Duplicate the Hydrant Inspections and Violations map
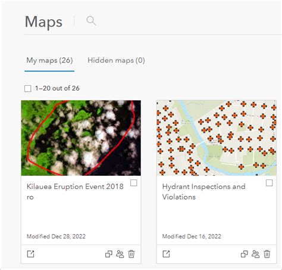This screenshot has width=282, height=270. pyautogui.click(x=245, y=254)
